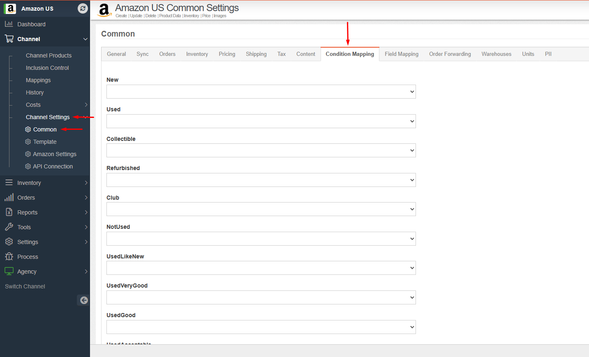Viewport: 589px width, 357px height.
Task: Click the Inventory list icon
Action: (x=9, y=182)
